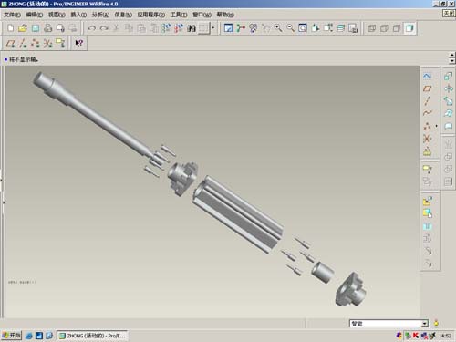The image size is (456, 342).
Task: Expand the datum point tool flyout arrow
Action: point(437,126)
